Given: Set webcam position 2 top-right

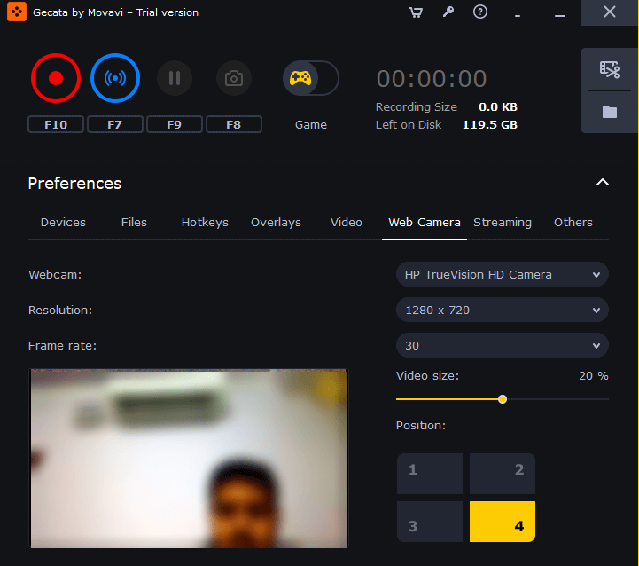Looking at the screenshot, I should pyautogui.click(x=502, y=474).
